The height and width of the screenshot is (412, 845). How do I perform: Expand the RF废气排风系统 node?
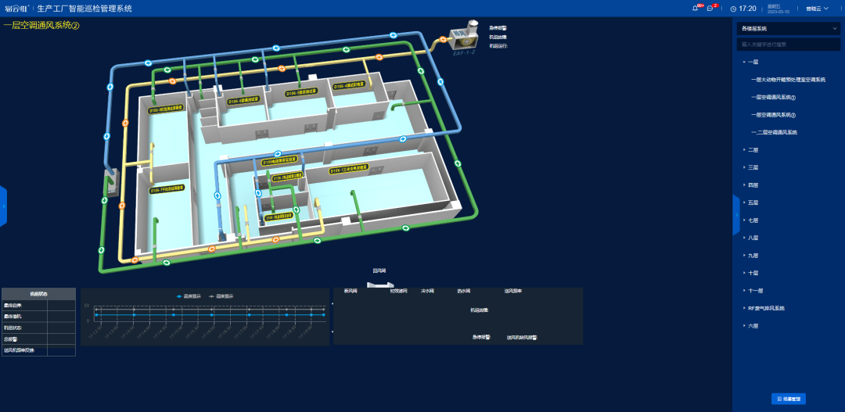744,308
